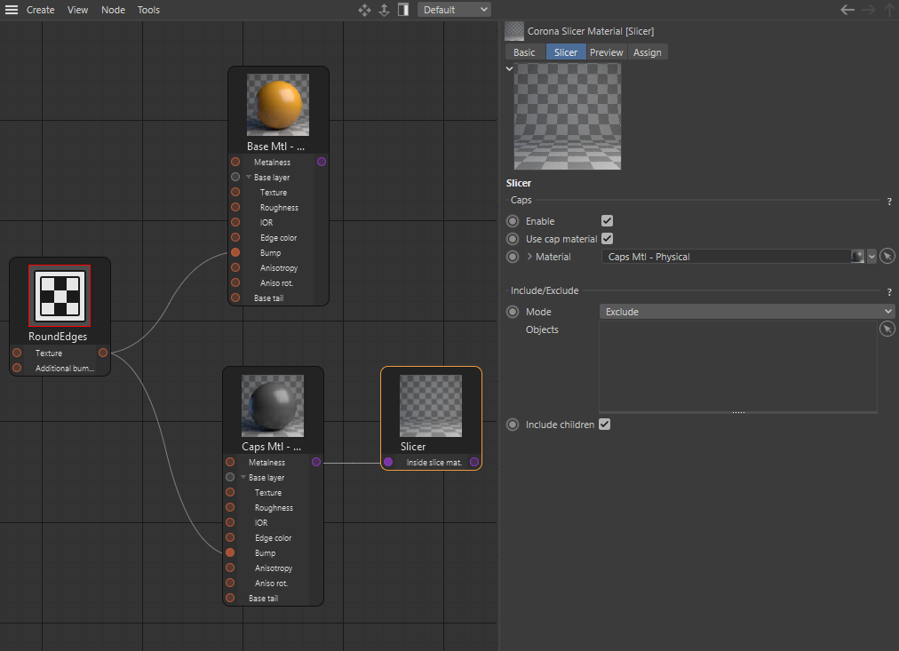Click inside the Objects list box

click(x=738, y=366)
